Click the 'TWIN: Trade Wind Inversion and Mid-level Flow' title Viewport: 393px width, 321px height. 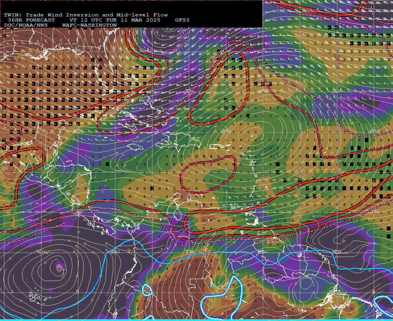pos(86,15)
